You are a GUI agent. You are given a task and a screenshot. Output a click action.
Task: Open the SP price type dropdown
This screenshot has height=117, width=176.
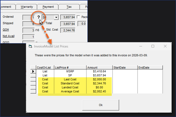tap(56, 17)
